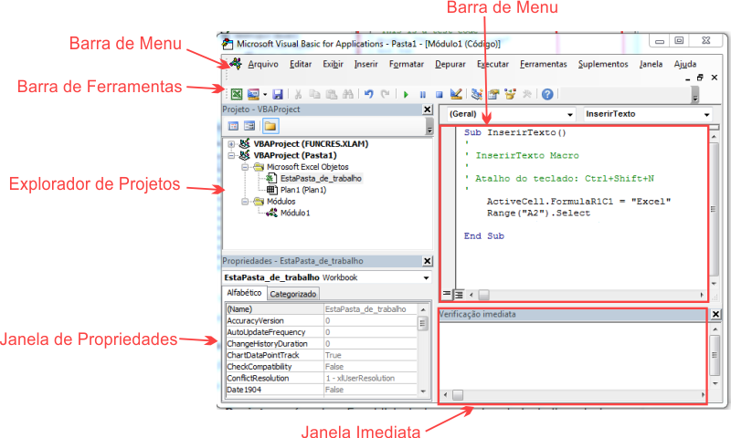Open help with the blue question mark icon

pos(546,94)
